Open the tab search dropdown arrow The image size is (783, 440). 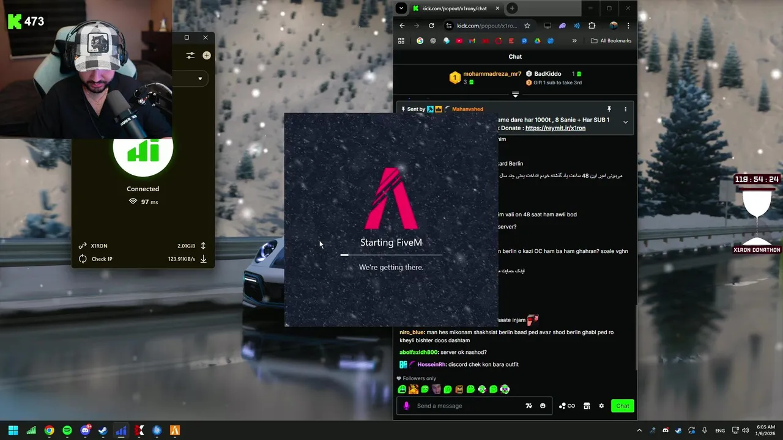[401, 9]
